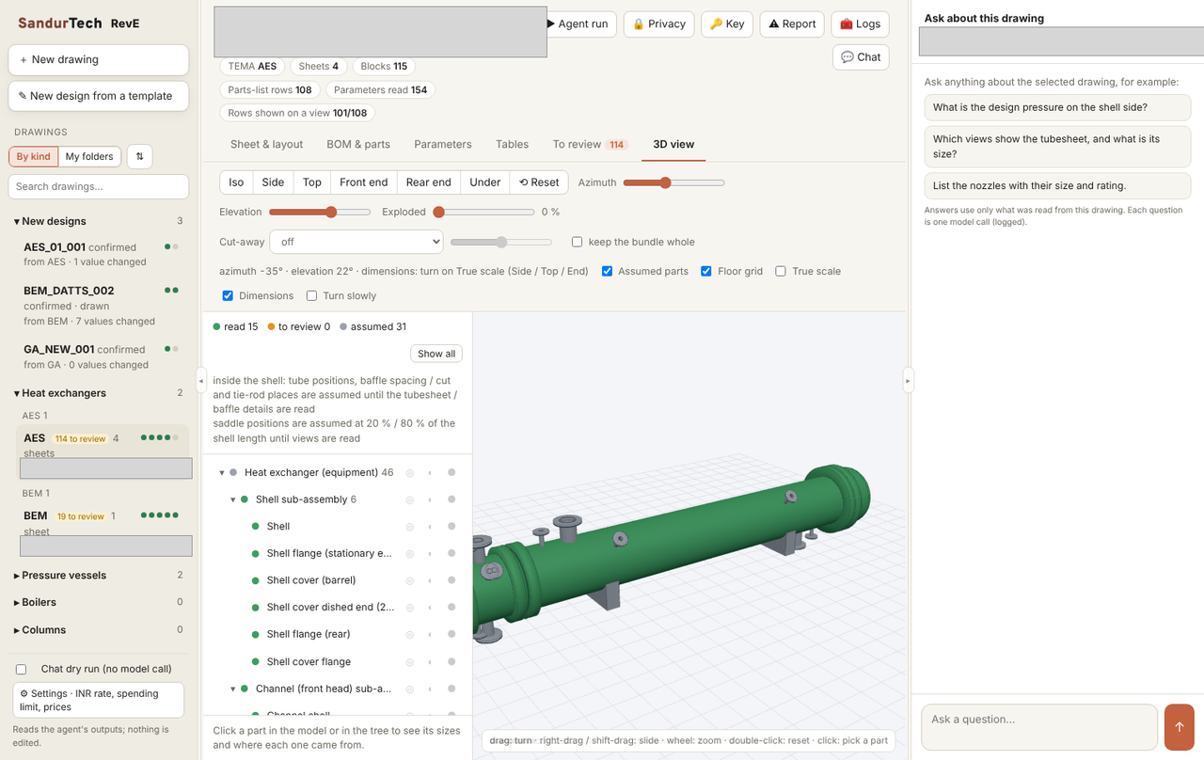Reset the 3D view orientation

539,182
